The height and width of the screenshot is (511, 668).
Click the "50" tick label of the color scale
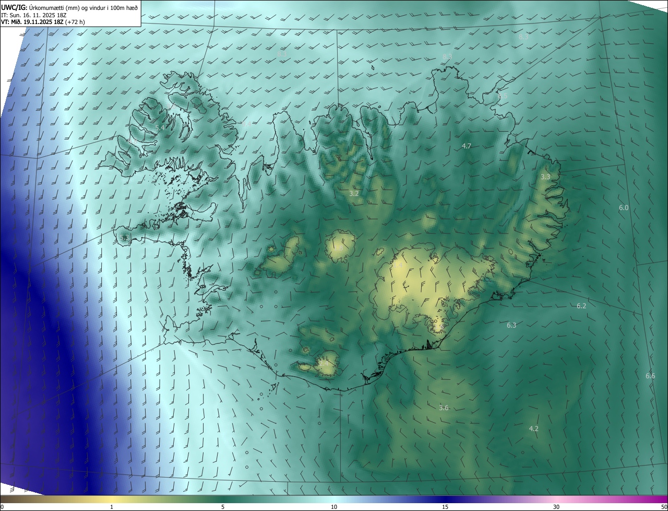point(664,507)
